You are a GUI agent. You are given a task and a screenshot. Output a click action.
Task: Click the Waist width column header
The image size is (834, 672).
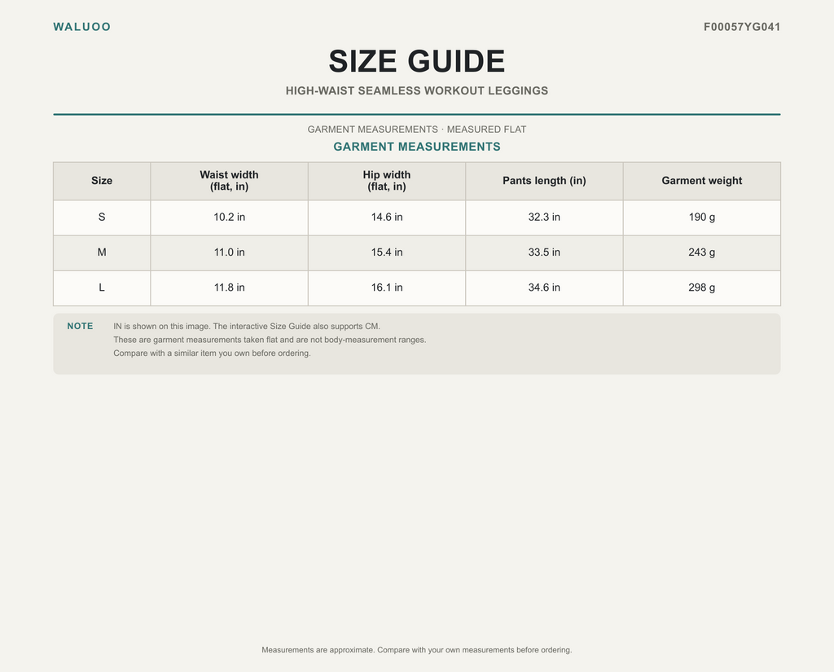click(229, 181)
